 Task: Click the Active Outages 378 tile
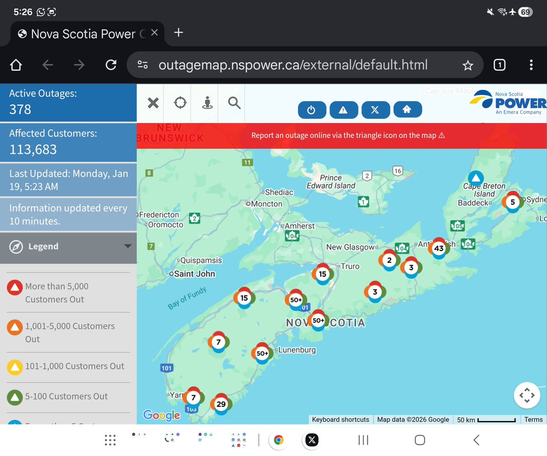[68, 103]
